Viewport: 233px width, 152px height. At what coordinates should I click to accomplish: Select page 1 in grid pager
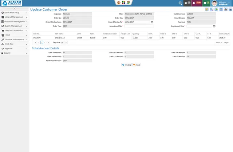pyautogui.click(x=42, y=42)
